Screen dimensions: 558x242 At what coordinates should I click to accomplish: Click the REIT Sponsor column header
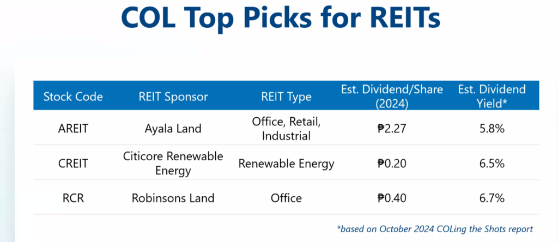click(x=173, y=97)
